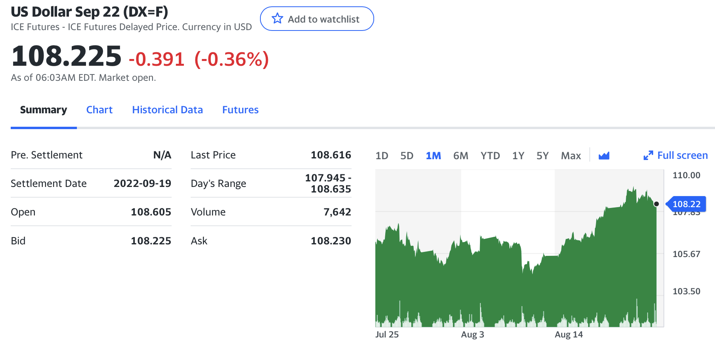Show the 5Y chart range
Viewport: 715px width, 343px height.
[543, 156]
